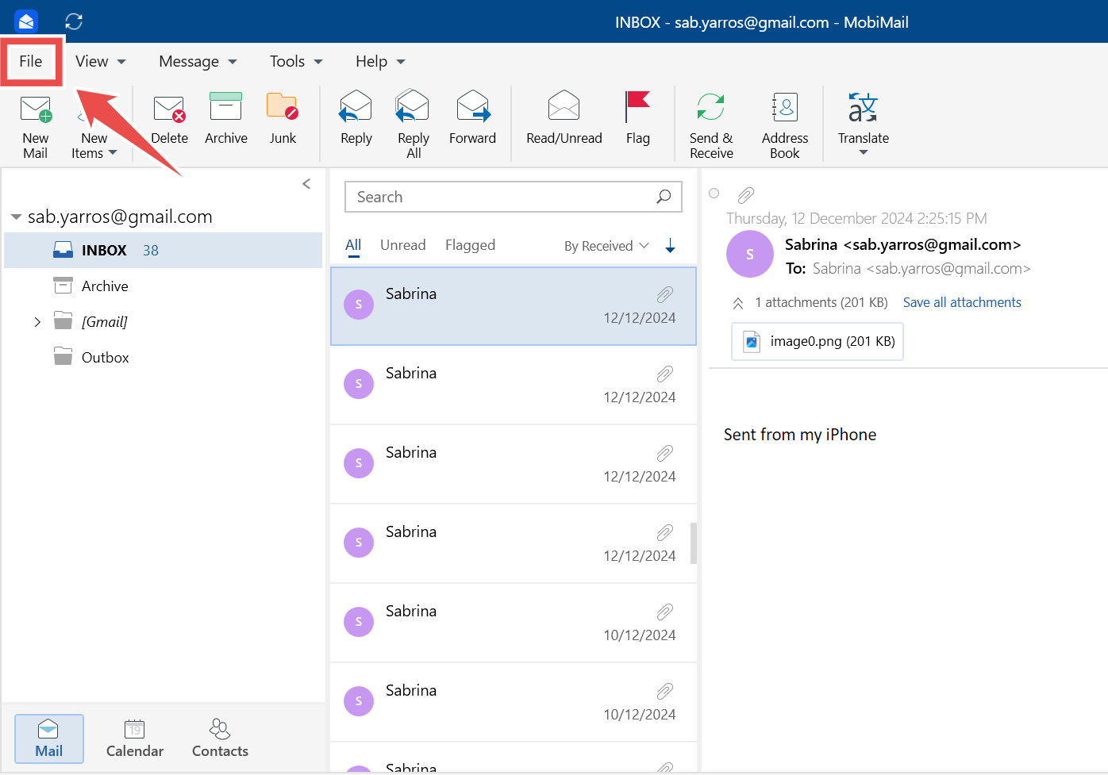Forward the current message

coord(472,119)
